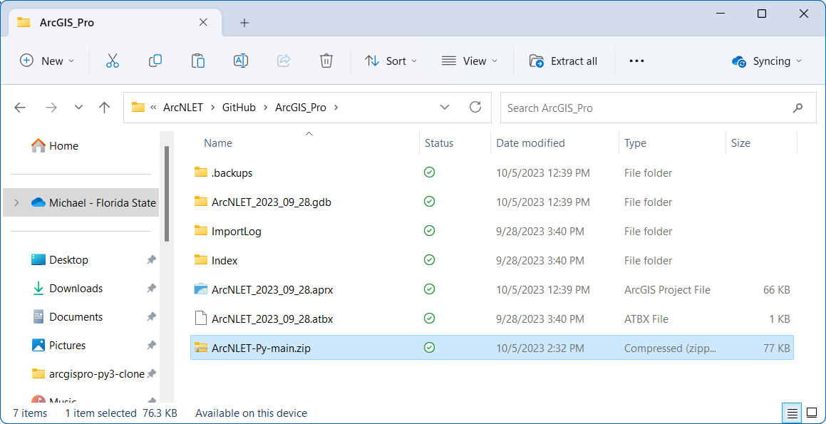Image resolution: width=826 pixels, height=424 pixels.
Task: Click the ArcNLET_2023_09_28.atbx file icon
Action: [x=201, y=319]
